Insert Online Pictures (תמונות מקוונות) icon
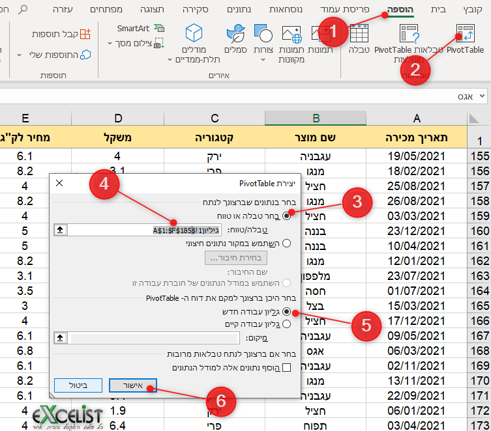Screen dimensions: 491x431 (x=291, y=34)
